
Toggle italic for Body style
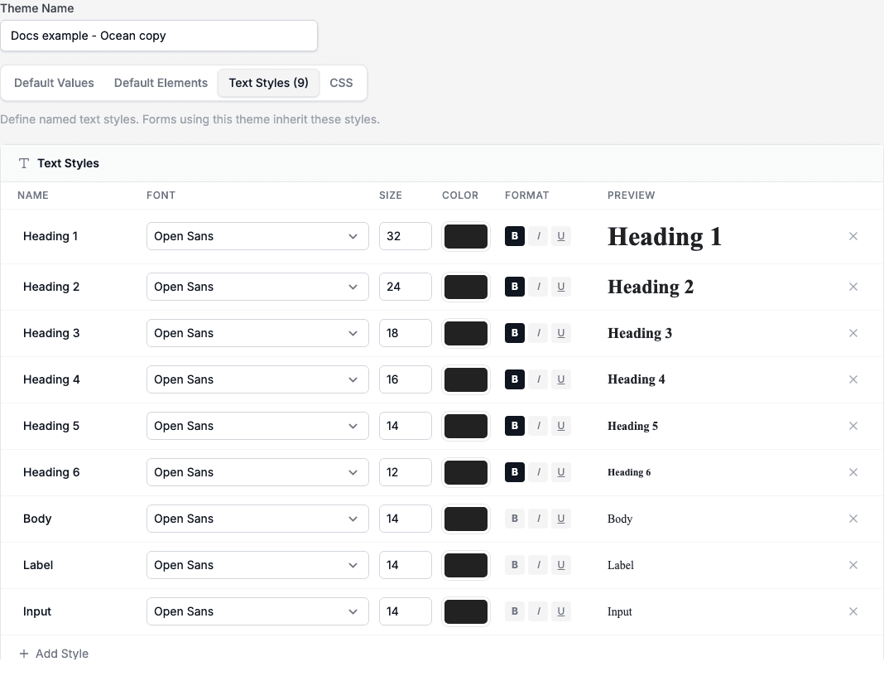(x=538, y=519)
